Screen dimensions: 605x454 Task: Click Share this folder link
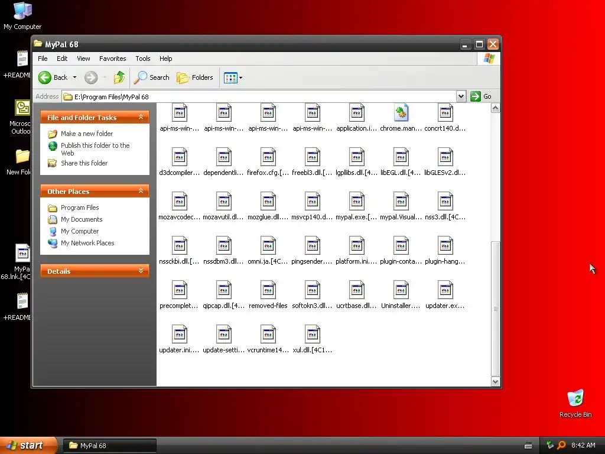tap(84, 163)
